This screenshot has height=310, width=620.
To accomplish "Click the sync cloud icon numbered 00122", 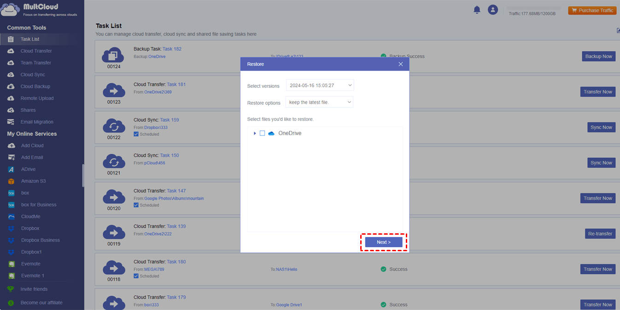I will pos(113,126).
